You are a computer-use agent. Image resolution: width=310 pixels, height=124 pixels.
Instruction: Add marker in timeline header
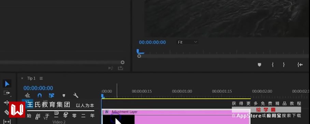click(64, 96)
